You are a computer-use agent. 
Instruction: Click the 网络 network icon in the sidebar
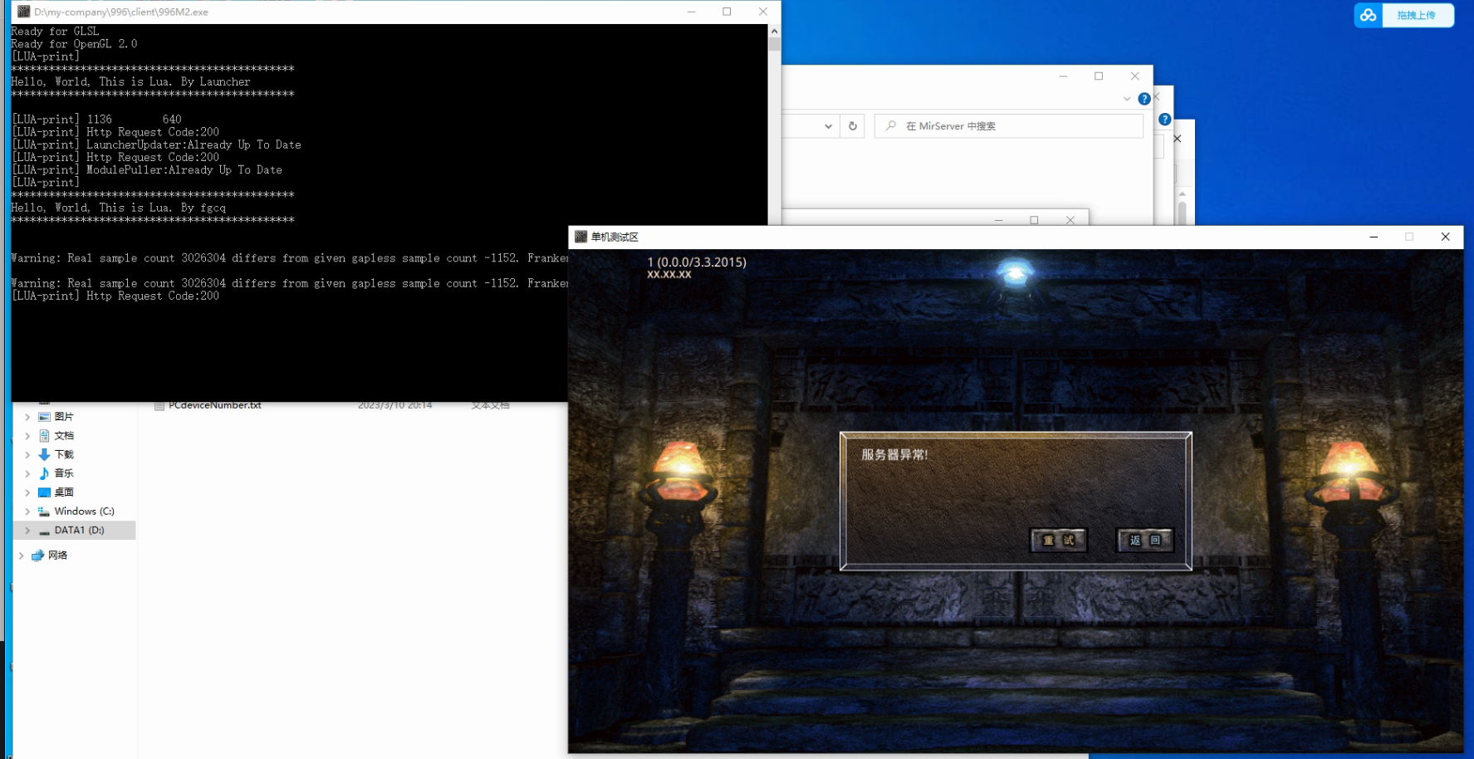pyautogui.click(x=37, y=556)
